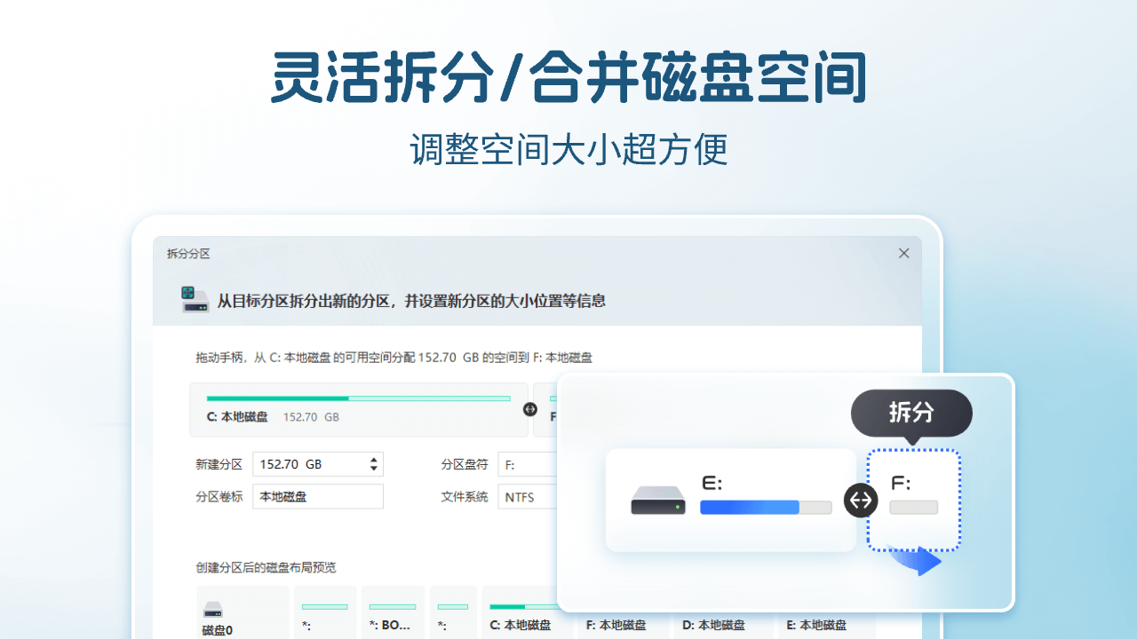Image resolution: width=1137 pixels, height=639 pixels.
Task: Close the 拆分分区 dialog
Action: [903, 253]
